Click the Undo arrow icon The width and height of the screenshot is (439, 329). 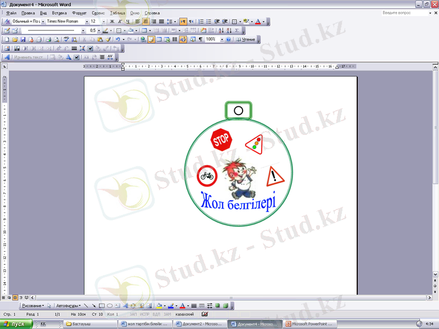[117, 39]
